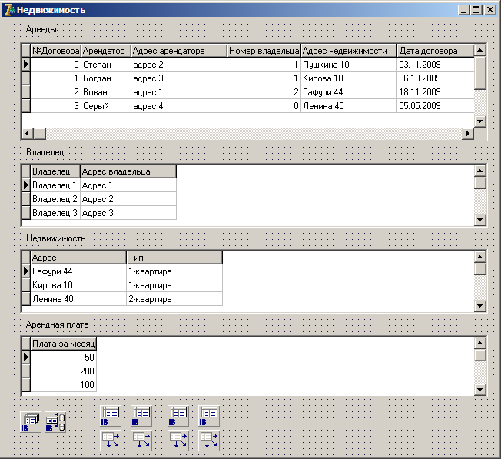
Task: Select the second DataSource component icon
Action: point(141,441)
